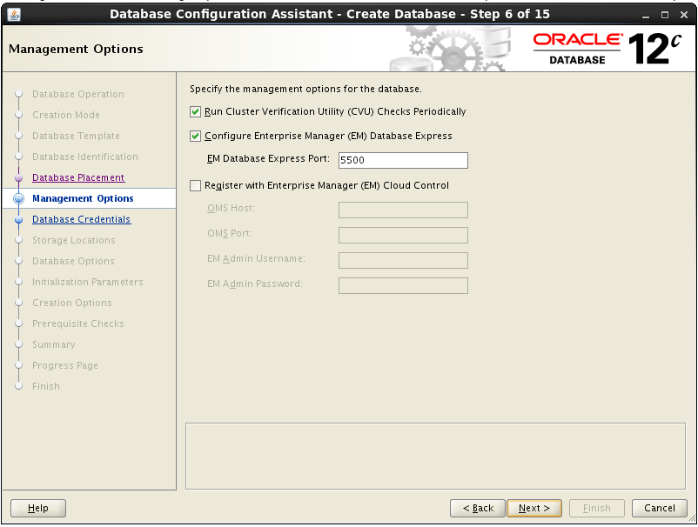Click the Summary step label

[x=53, y=344]
